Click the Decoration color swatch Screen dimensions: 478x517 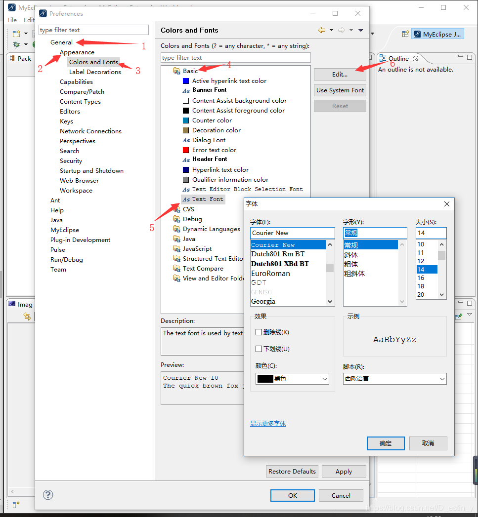pos(186,130)
